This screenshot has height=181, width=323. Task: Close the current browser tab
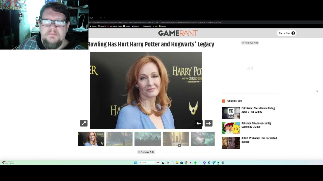[101, 18]
